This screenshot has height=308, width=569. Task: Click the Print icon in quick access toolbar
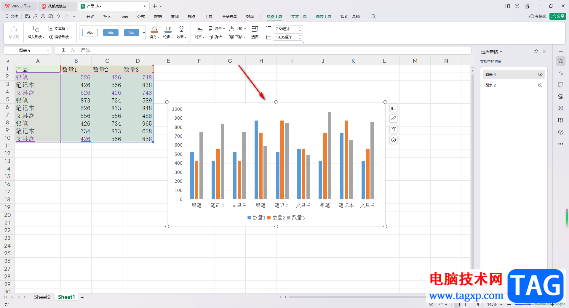pos(43,17)
